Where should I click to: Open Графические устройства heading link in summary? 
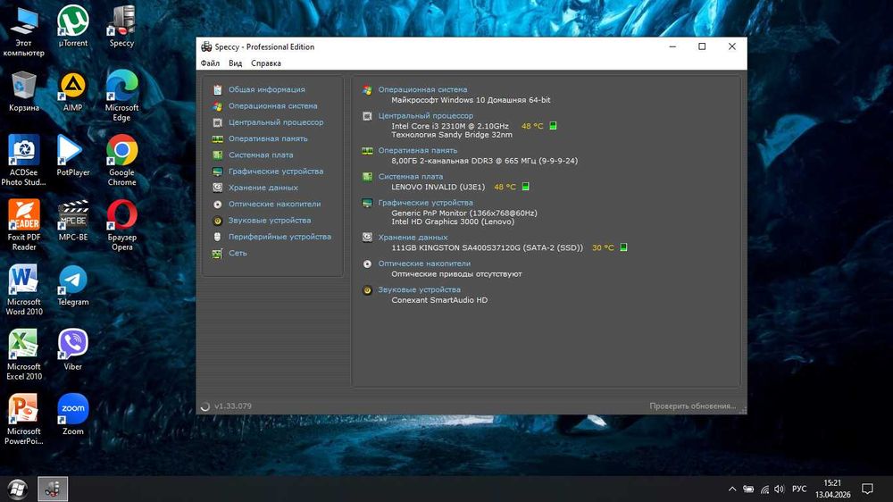(425, 202)
